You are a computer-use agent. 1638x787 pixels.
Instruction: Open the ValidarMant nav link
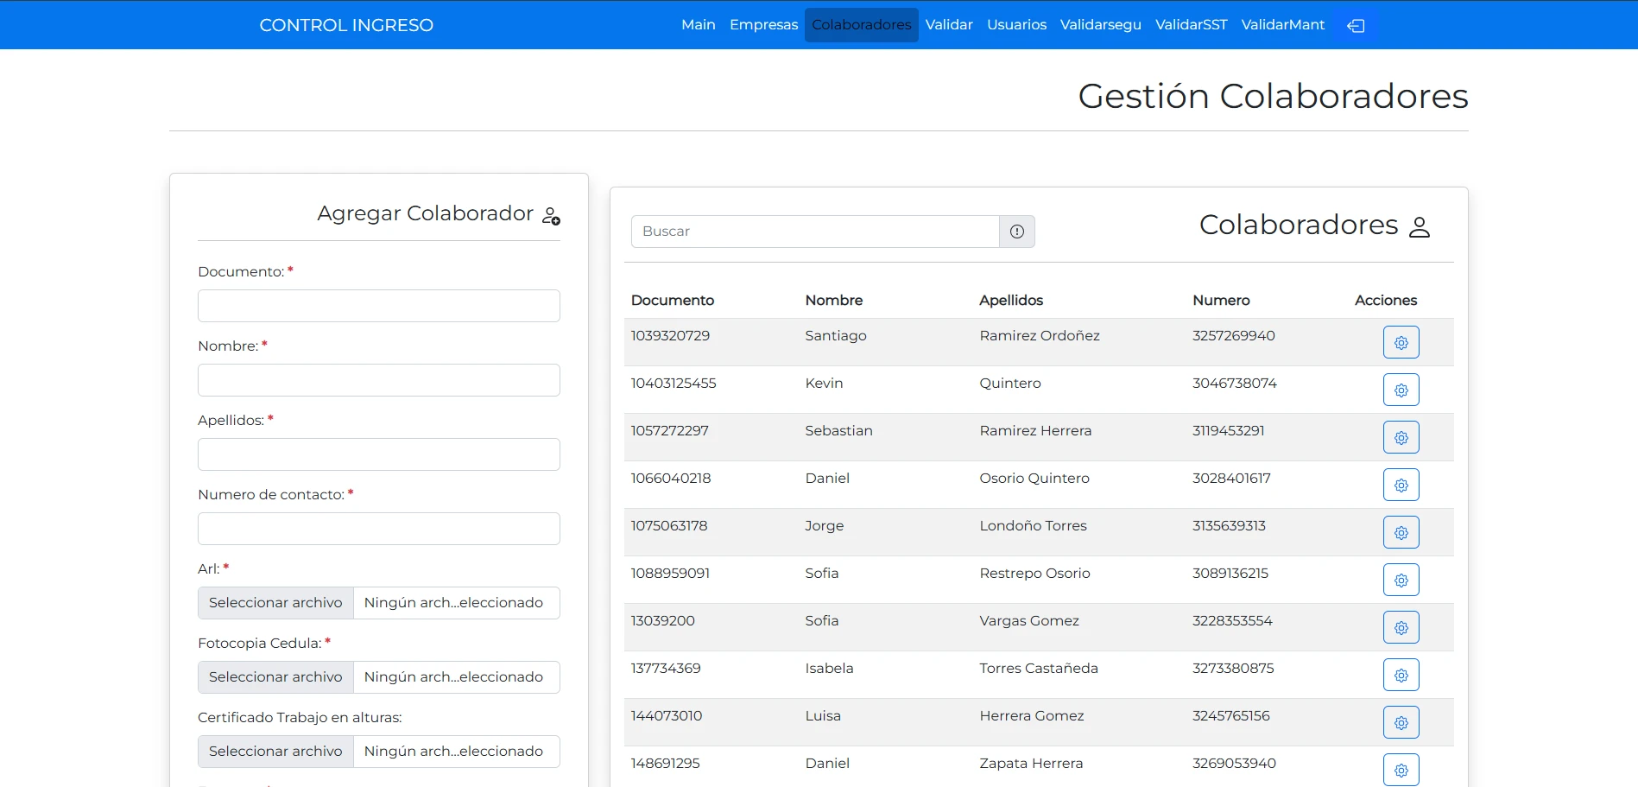coord(1282,25)
